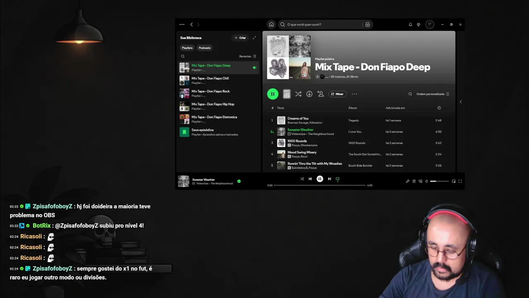Open the lyrics microphone icon

[407, 181]
